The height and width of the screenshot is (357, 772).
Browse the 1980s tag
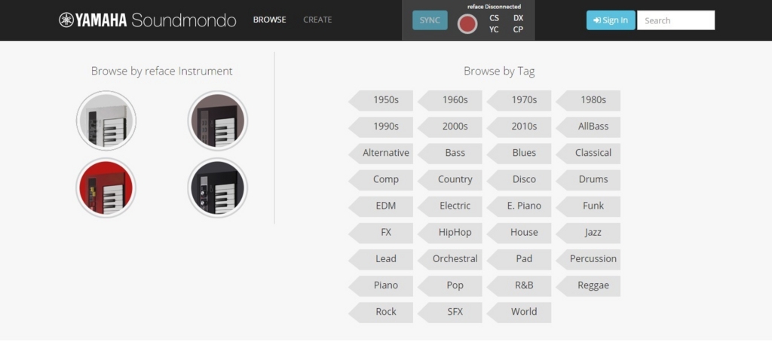tap(588, 100)
